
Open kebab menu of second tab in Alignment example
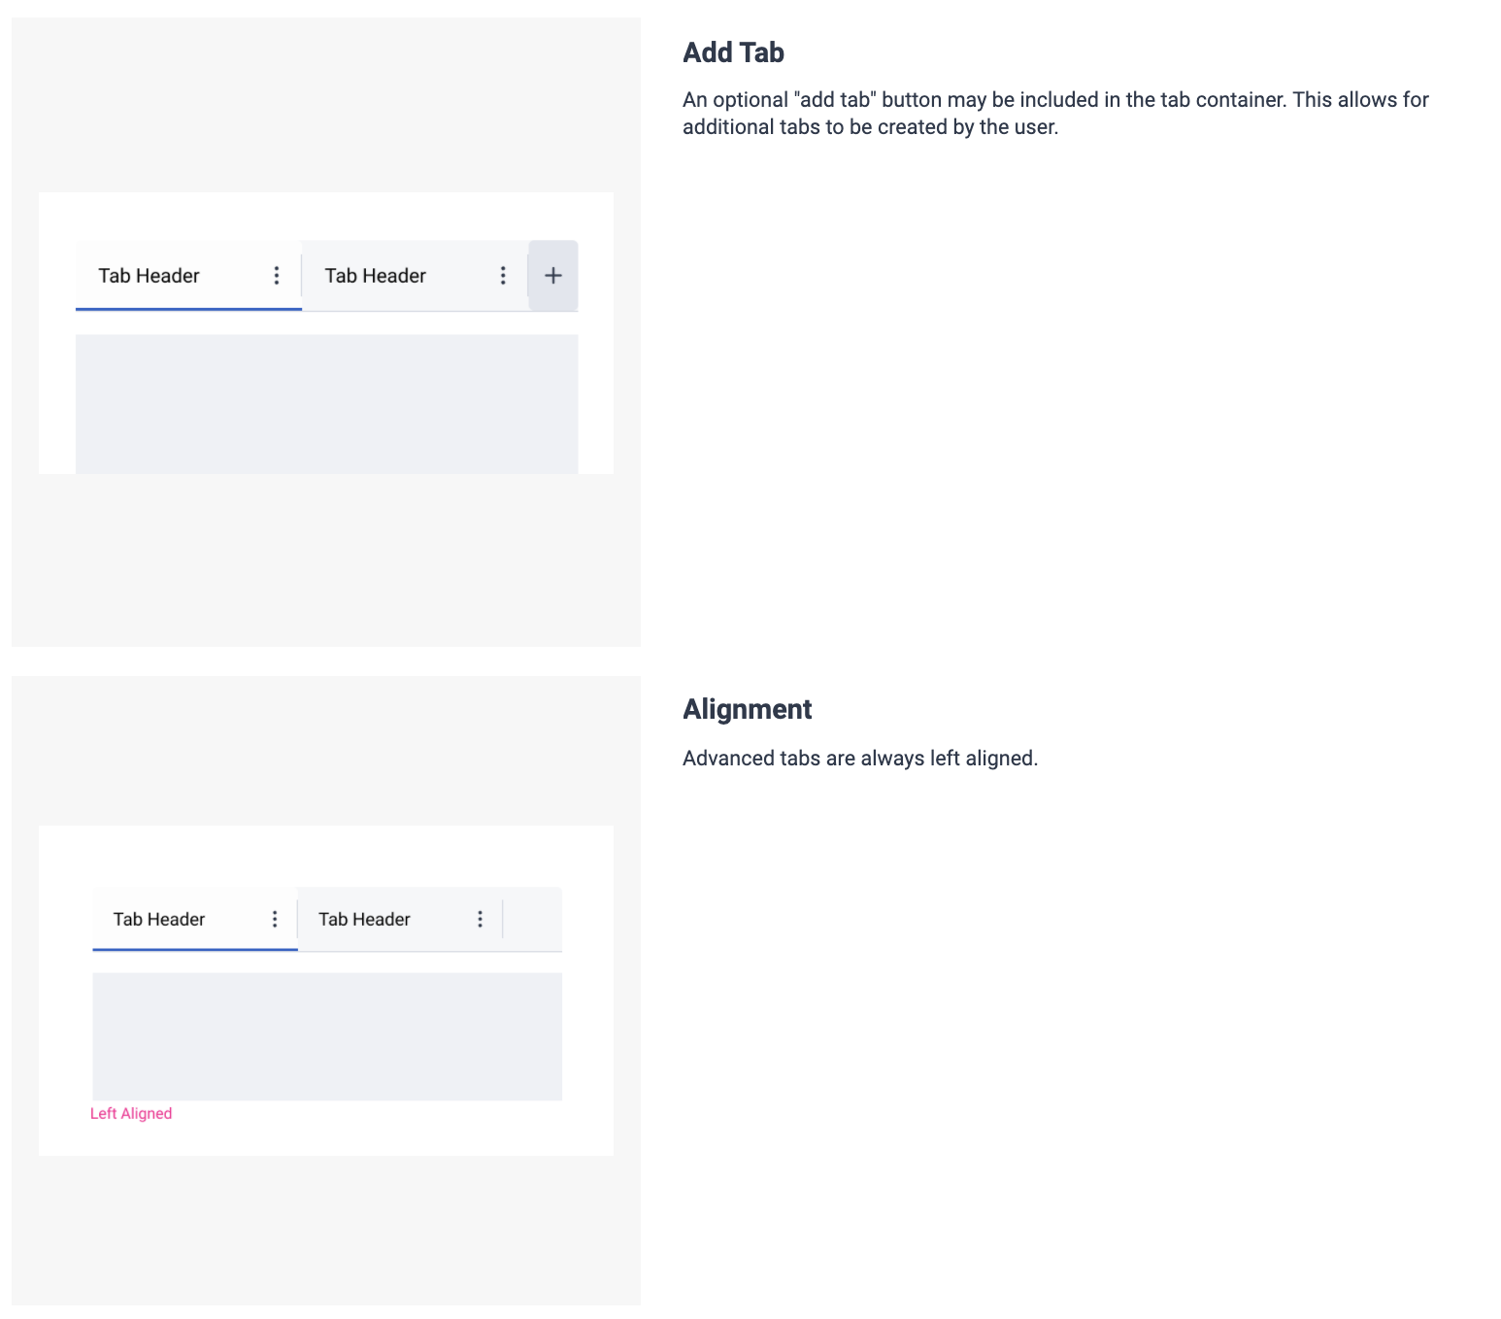point(480,919)
